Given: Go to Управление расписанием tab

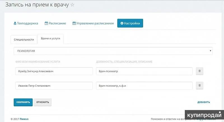Looking at the screenshot, I should (x=93, y=23).
